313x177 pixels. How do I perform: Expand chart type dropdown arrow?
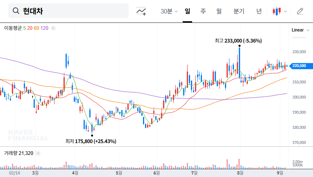pyautogui.click(x=286, y=11)
